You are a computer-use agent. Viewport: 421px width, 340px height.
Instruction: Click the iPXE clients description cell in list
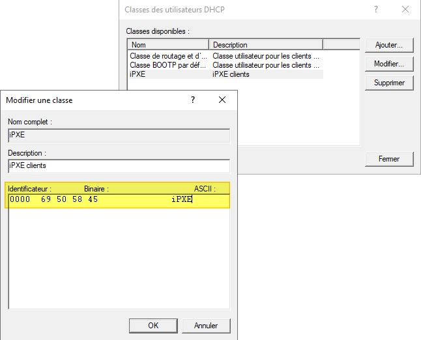tap(231, 74)
